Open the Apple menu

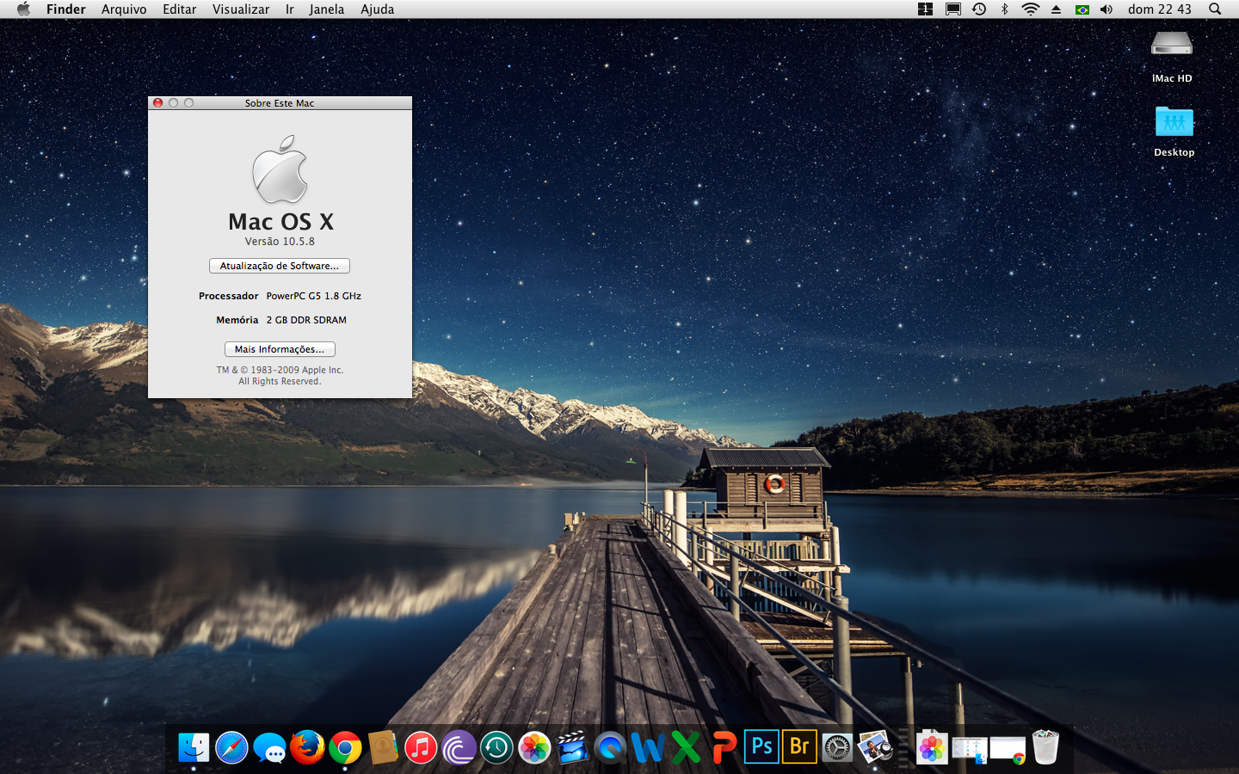(x=23, y=9)
